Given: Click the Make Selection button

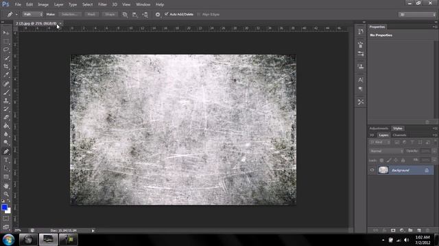Looking at the screenshot, I should point(70,14).
